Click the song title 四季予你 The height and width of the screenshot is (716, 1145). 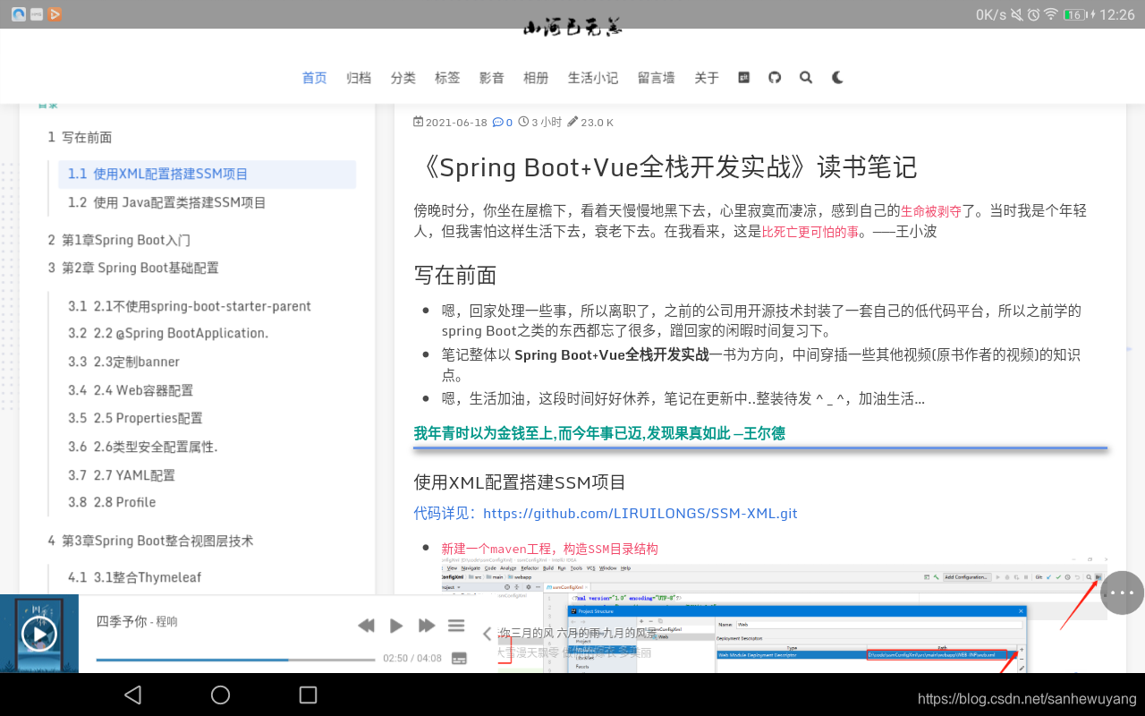122,621
